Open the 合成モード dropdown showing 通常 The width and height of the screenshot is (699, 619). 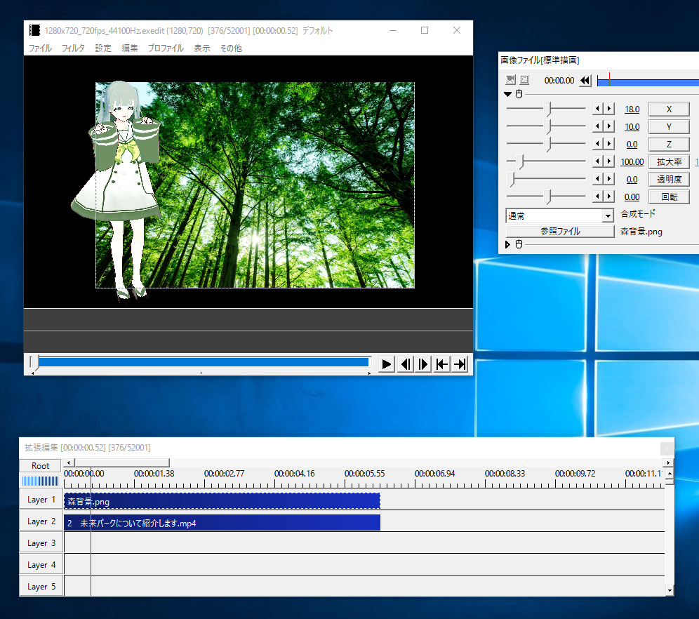point(559,215)
